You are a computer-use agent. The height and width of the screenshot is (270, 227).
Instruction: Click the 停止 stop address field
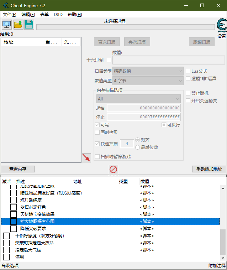(144, 117)
